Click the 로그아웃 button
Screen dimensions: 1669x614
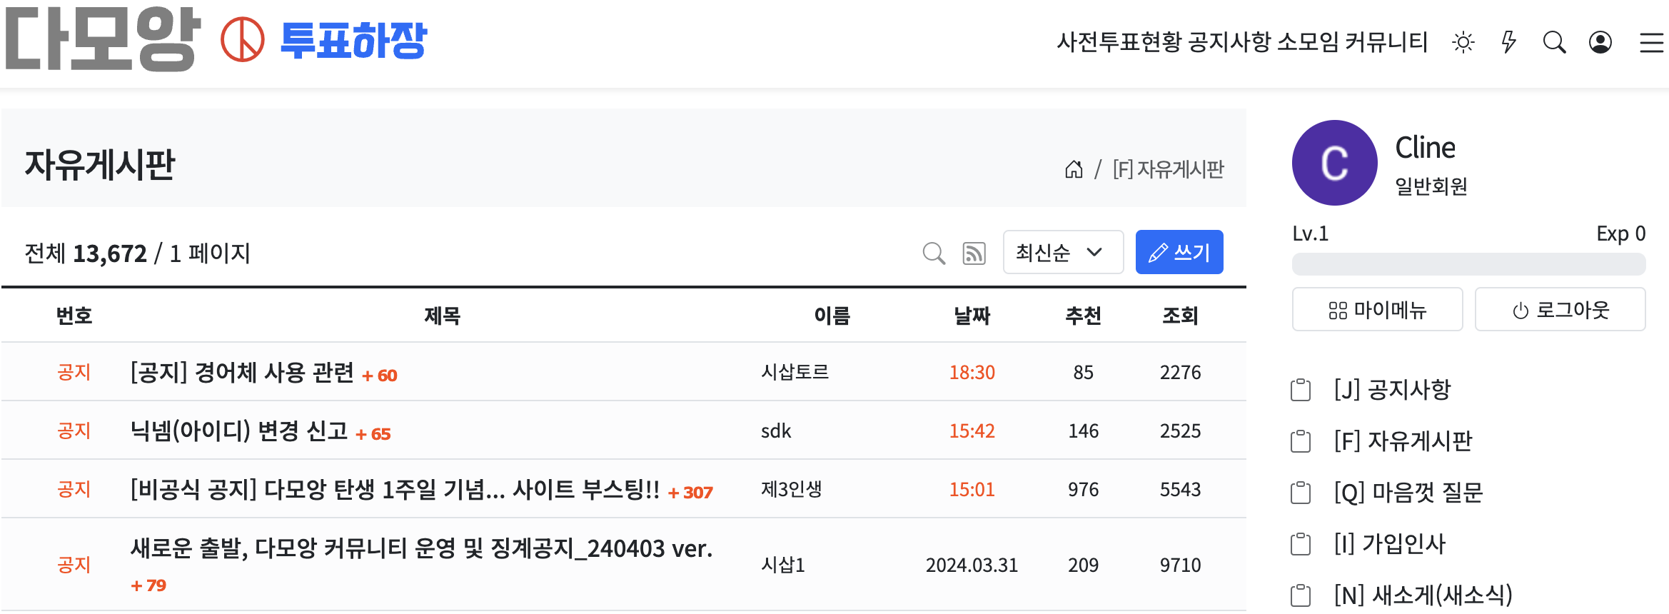point(1560,310)
